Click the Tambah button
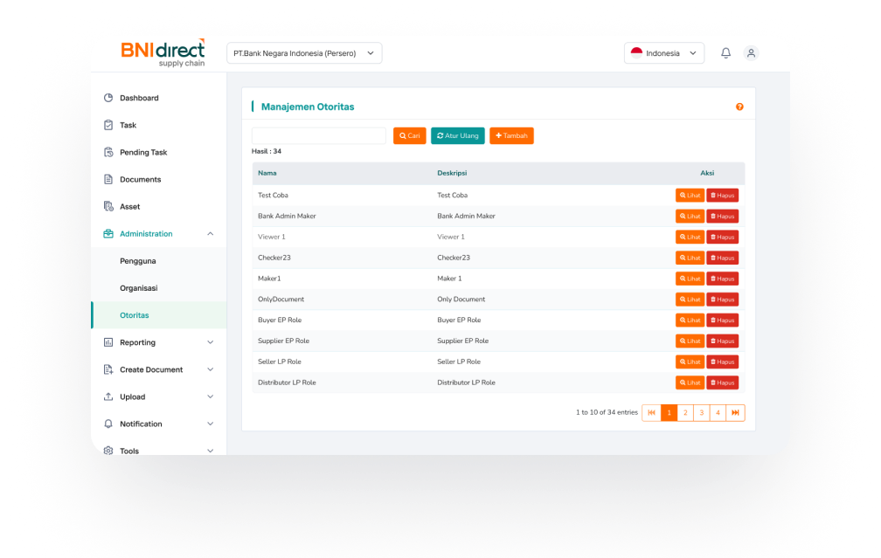Screen dimensions: 881x558 (511, 135)
